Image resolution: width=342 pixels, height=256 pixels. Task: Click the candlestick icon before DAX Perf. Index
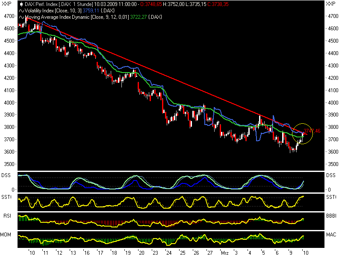(x=21, y=4)
